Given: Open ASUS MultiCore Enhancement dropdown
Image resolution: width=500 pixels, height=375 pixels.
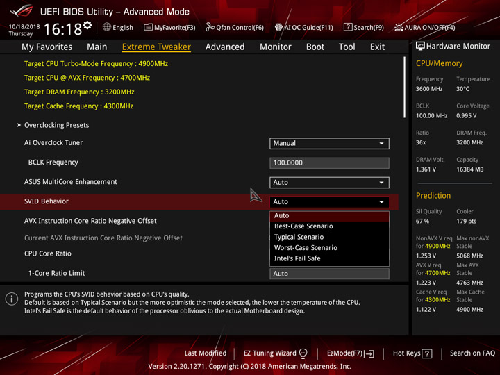Looking at the screenshot, I should click(329, 183).
